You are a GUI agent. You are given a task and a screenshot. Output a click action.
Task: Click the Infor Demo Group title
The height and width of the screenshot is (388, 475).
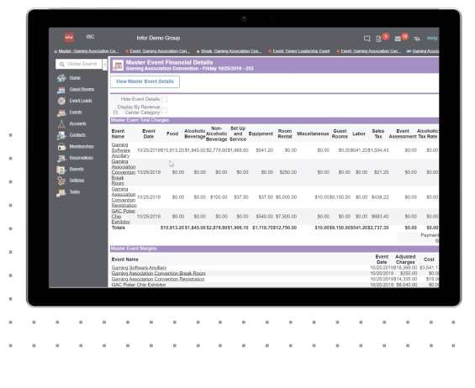coord(158,38)
